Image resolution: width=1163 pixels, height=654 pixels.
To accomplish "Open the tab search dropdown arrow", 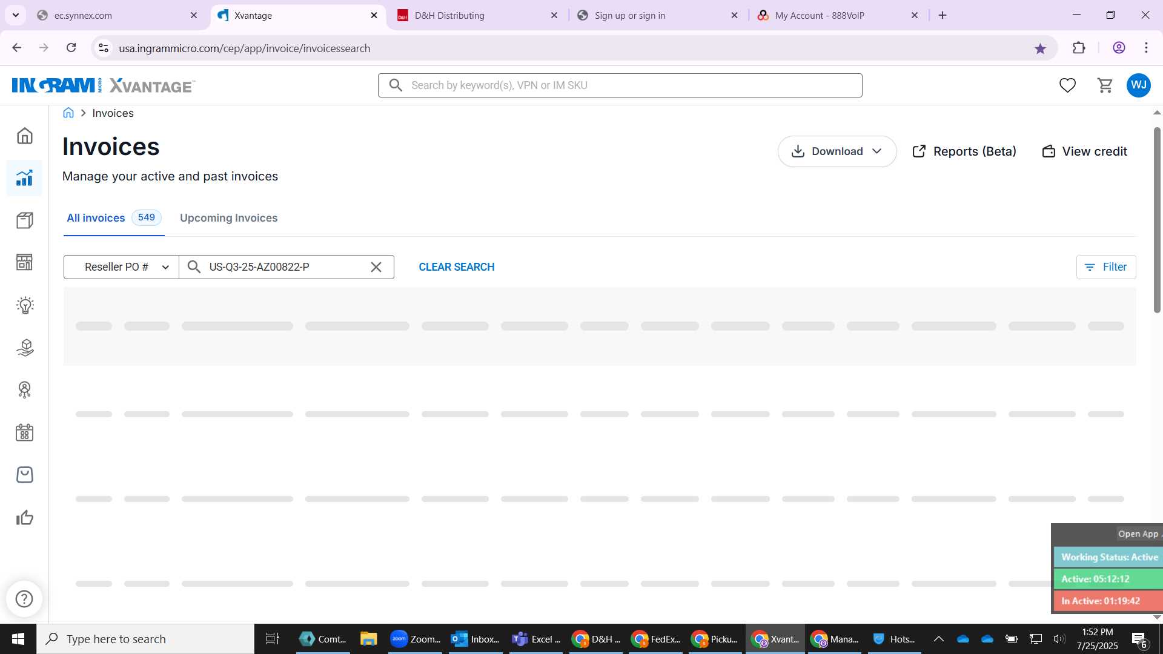I will point(16,15).
